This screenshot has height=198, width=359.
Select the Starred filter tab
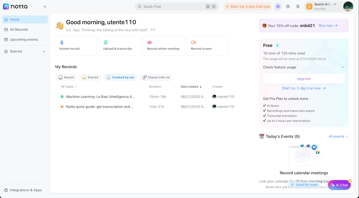pos(90,77)
